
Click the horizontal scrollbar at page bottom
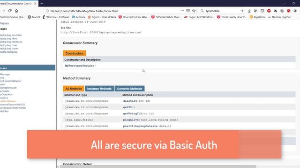tap(158, 167)
